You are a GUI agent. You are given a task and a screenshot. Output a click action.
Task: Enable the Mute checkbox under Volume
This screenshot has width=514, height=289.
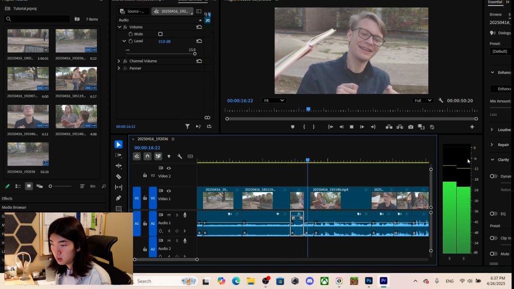point(160,34)
